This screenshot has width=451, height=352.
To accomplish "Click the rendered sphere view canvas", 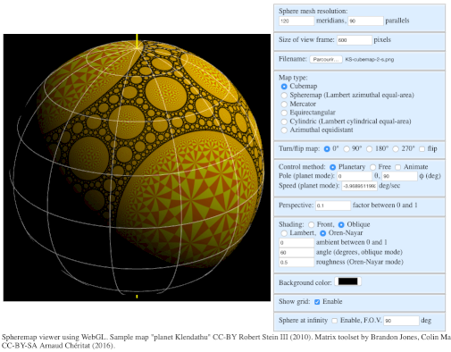I will tap(137, 167).
